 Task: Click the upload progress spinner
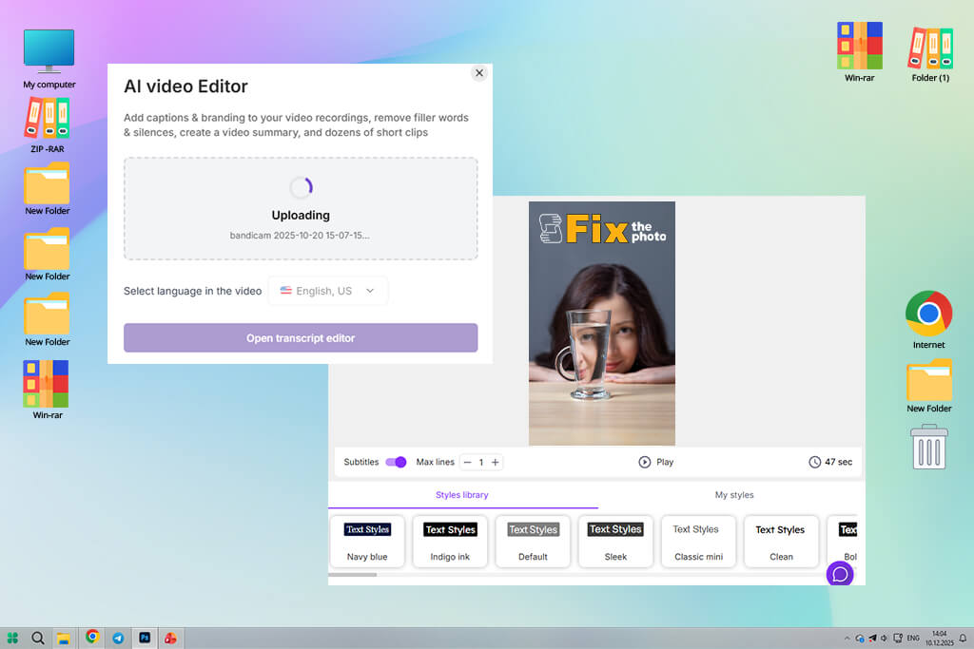[x=301, y=187]
